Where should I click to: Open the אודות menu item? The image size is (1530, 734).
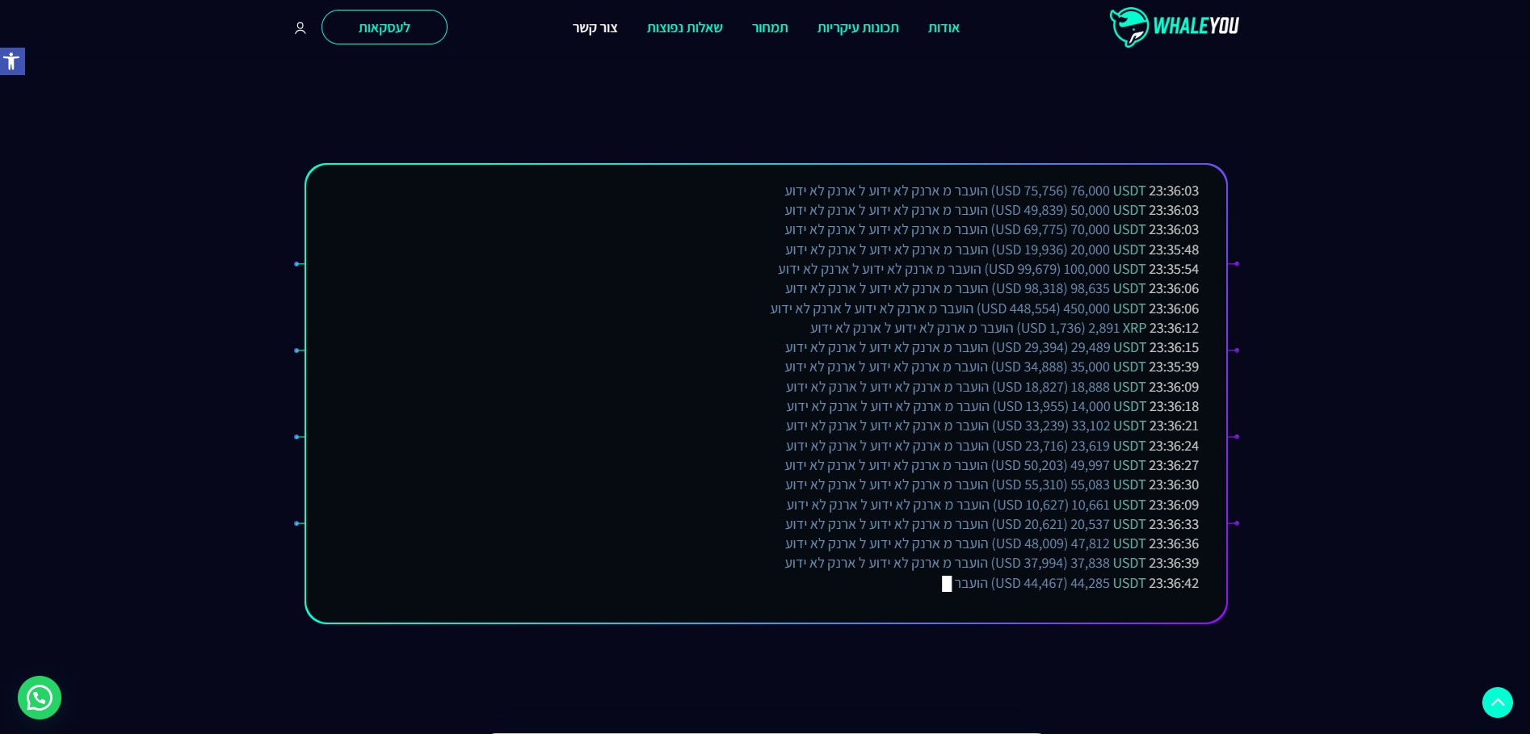[x=944, y=28]
